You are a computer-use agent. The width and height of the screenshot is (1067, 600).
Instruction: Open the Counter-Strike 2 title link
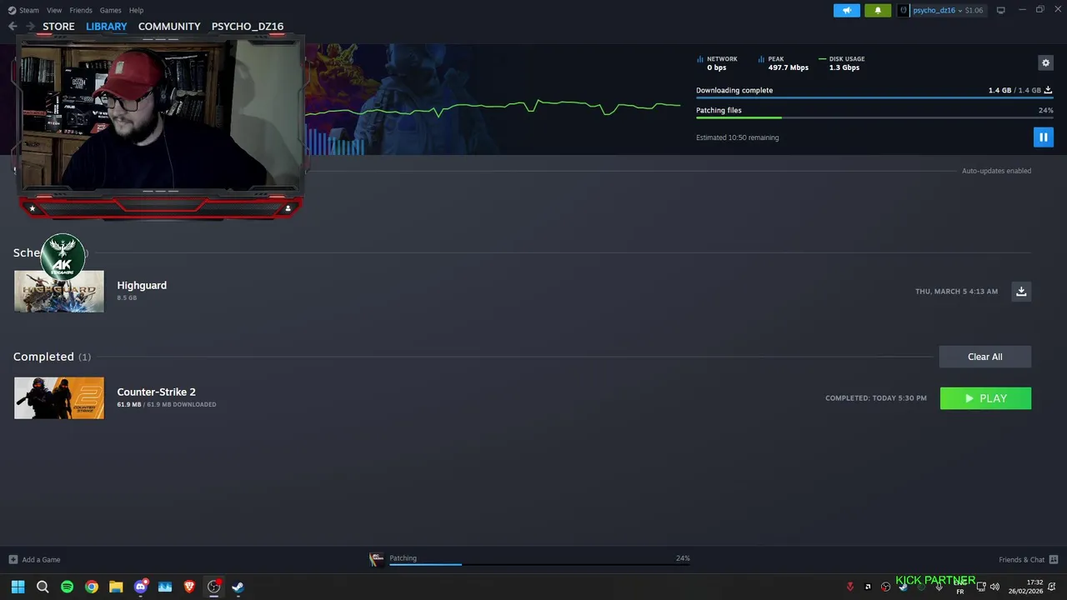[156, 392]
